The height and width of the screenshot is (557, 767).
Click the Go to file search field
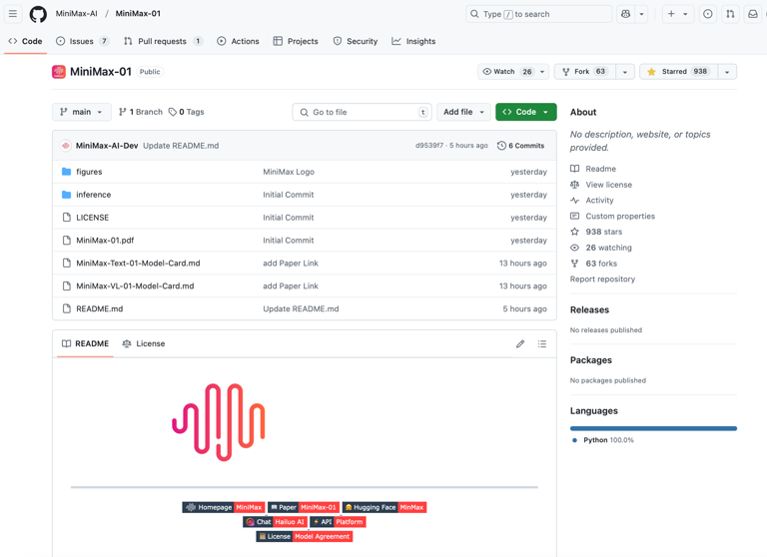pos(362,112)
